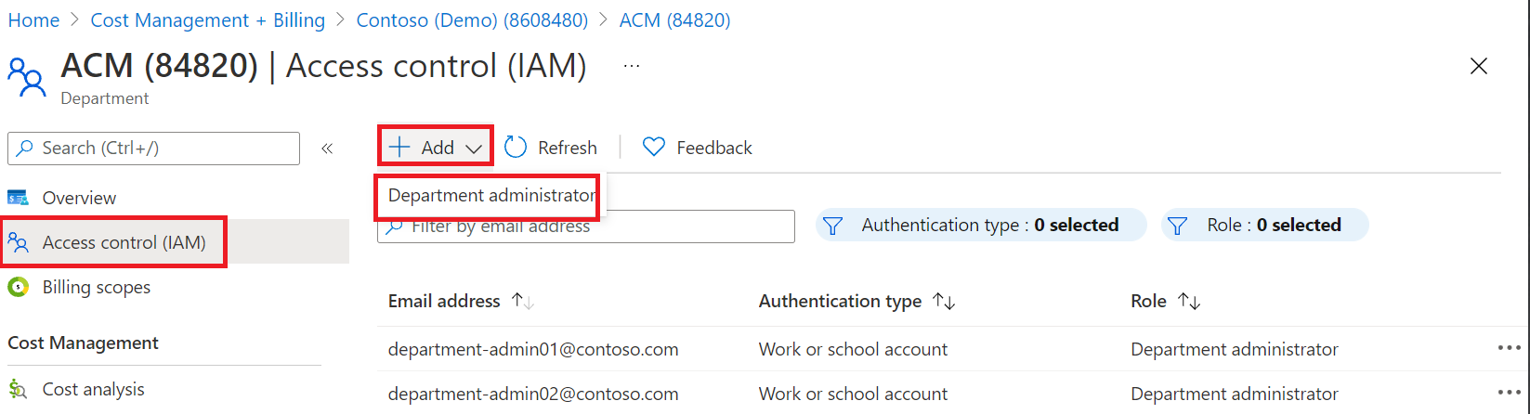Open Access control (IAM) in sidebar
Viewport: 1530px width, 414px height.
124,242
